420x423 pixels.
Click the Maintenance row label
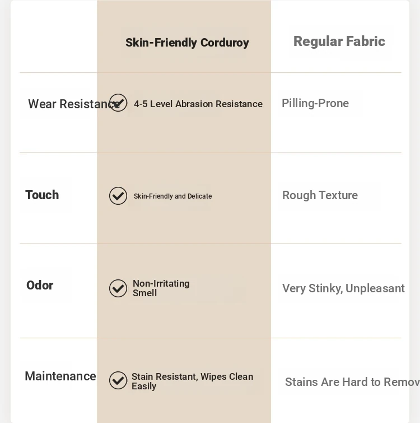[60, 376]
